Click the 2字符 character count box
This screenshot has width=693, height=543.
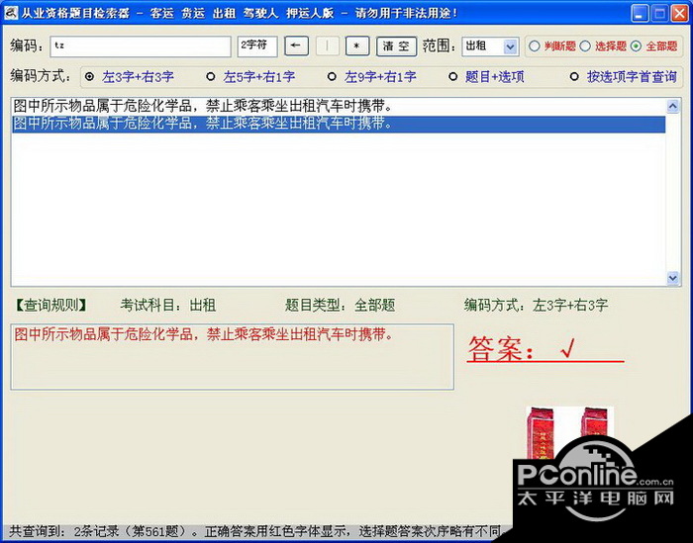(x=257, y=46)
